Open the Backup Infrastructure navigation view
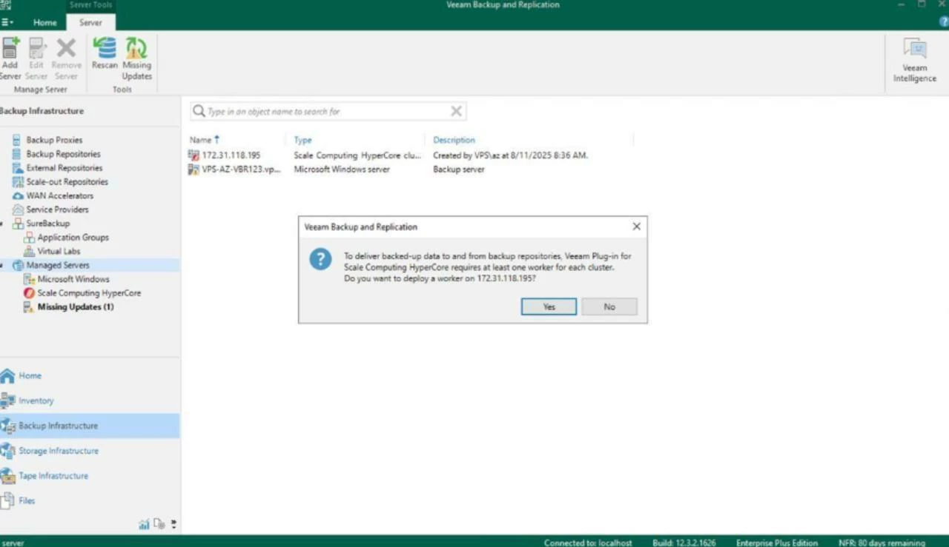 click(x=89, y=426)
